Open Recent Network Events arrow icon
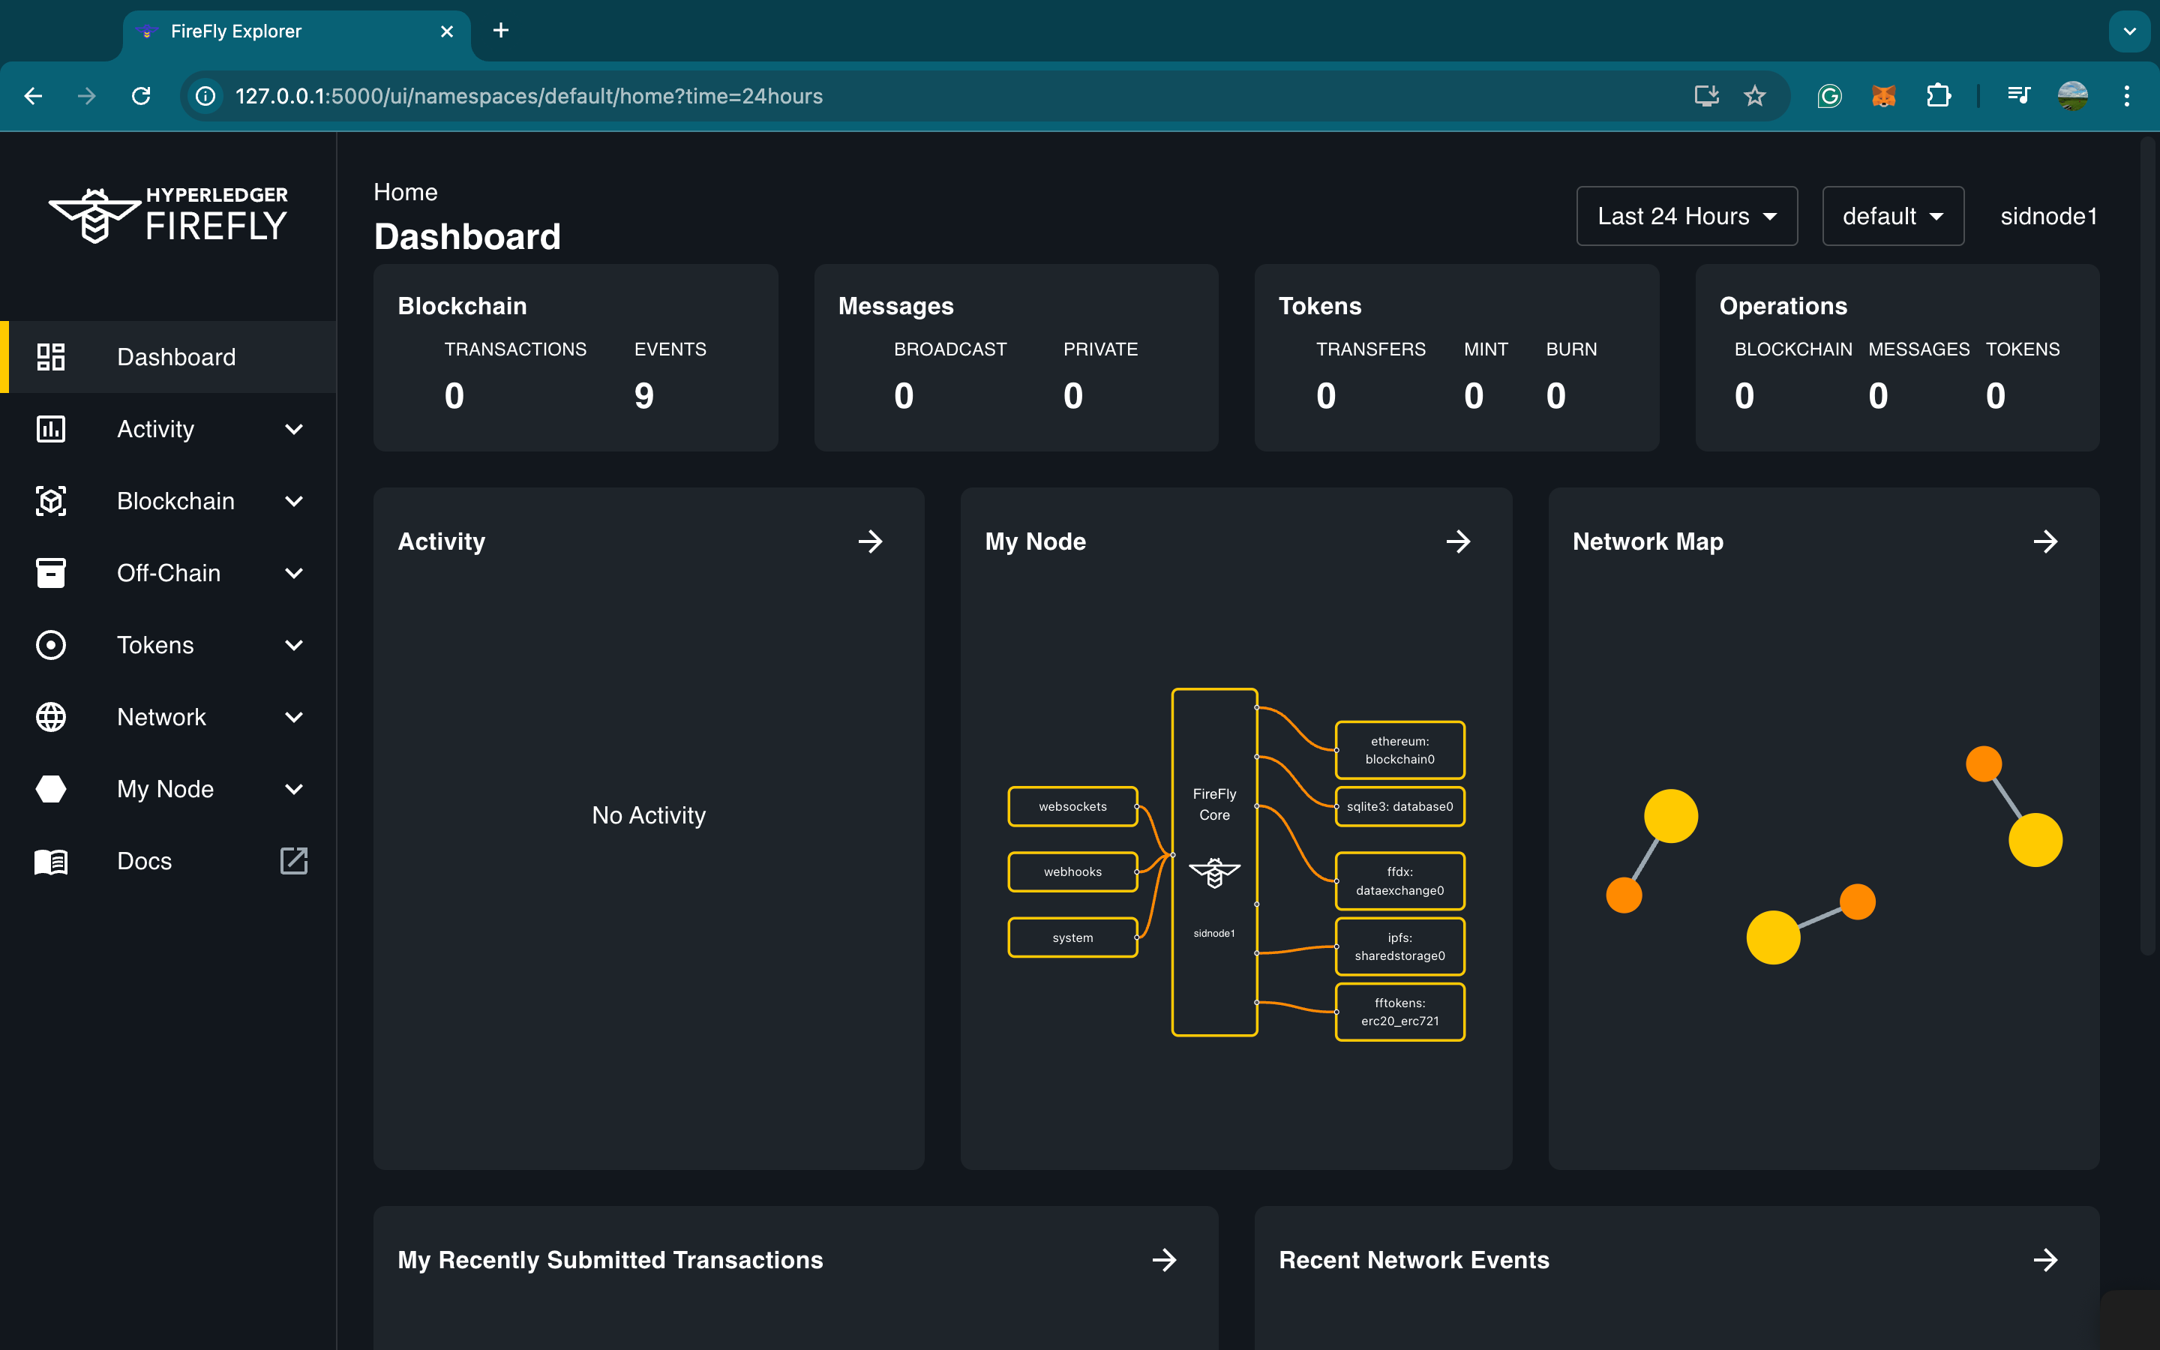The image size is (2160, 1350). tap(2044, 1260)
